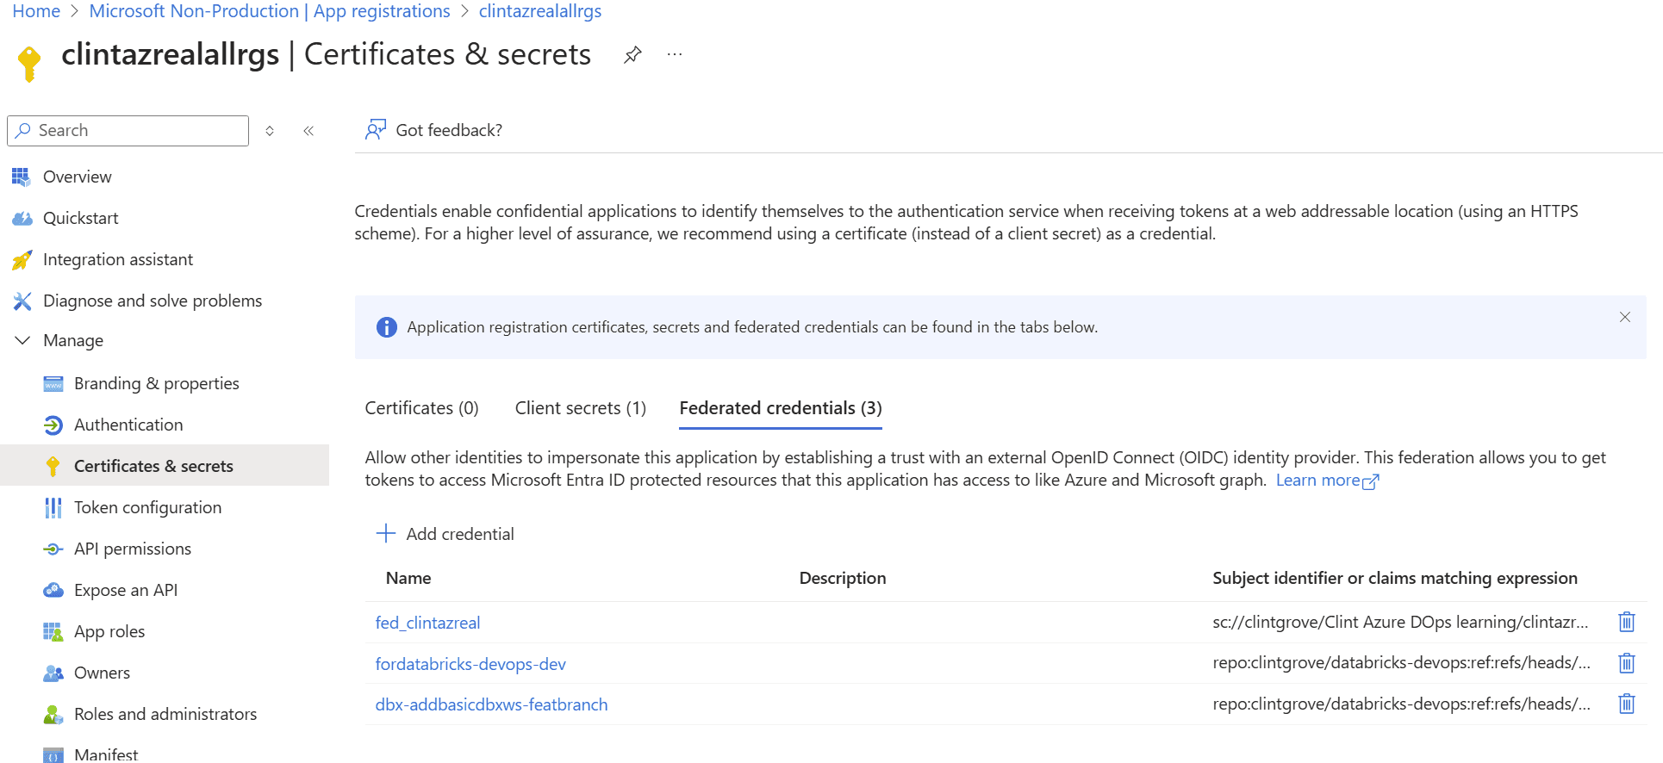This screenshot has height=763, width=1663.
Task: Open Token configuration in sidebar
Action: pyautogui.click(x=147, y=507)
